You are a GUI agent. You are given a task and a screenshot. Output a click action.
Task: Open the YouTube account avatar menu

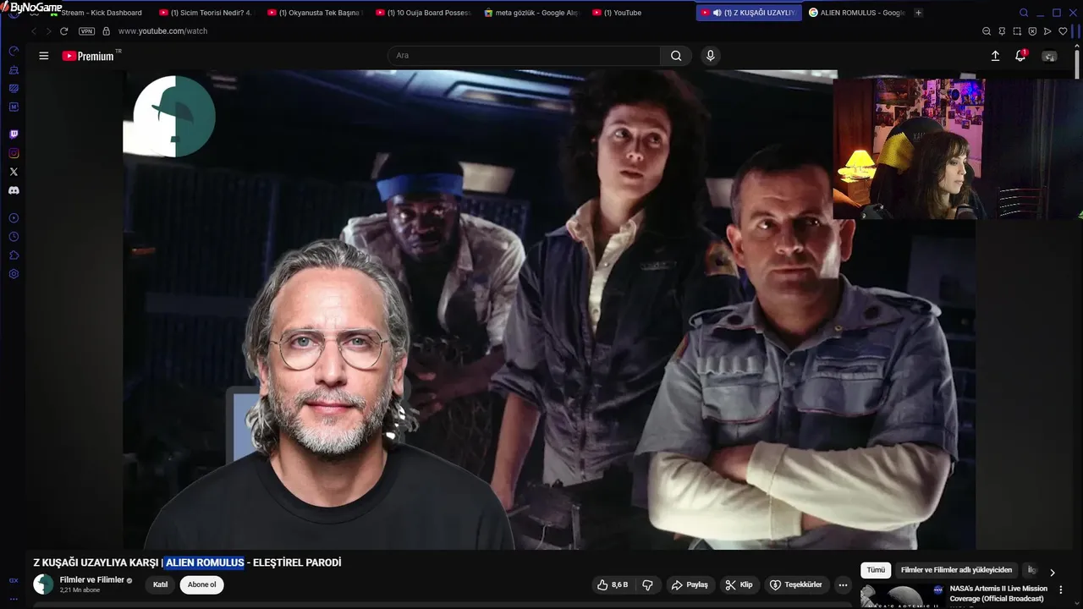(x=1049, y=56)
